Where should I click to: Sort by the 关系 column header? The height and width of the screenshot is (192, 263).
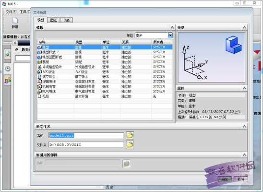(x=136, y=42)
